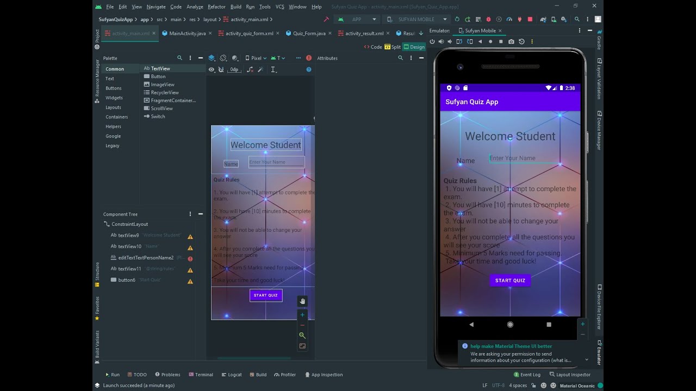This screenshot has height=391, width=696.
Task: Click the Enter Your Name field in emulator
Action: [524, 159]
